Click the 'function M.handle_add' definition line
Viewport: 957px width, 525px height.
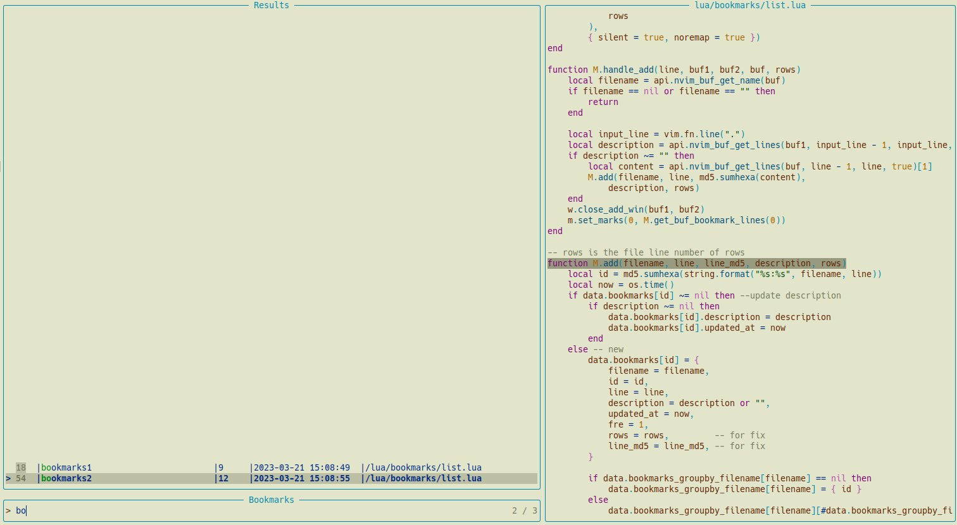(x=674, y=70)
